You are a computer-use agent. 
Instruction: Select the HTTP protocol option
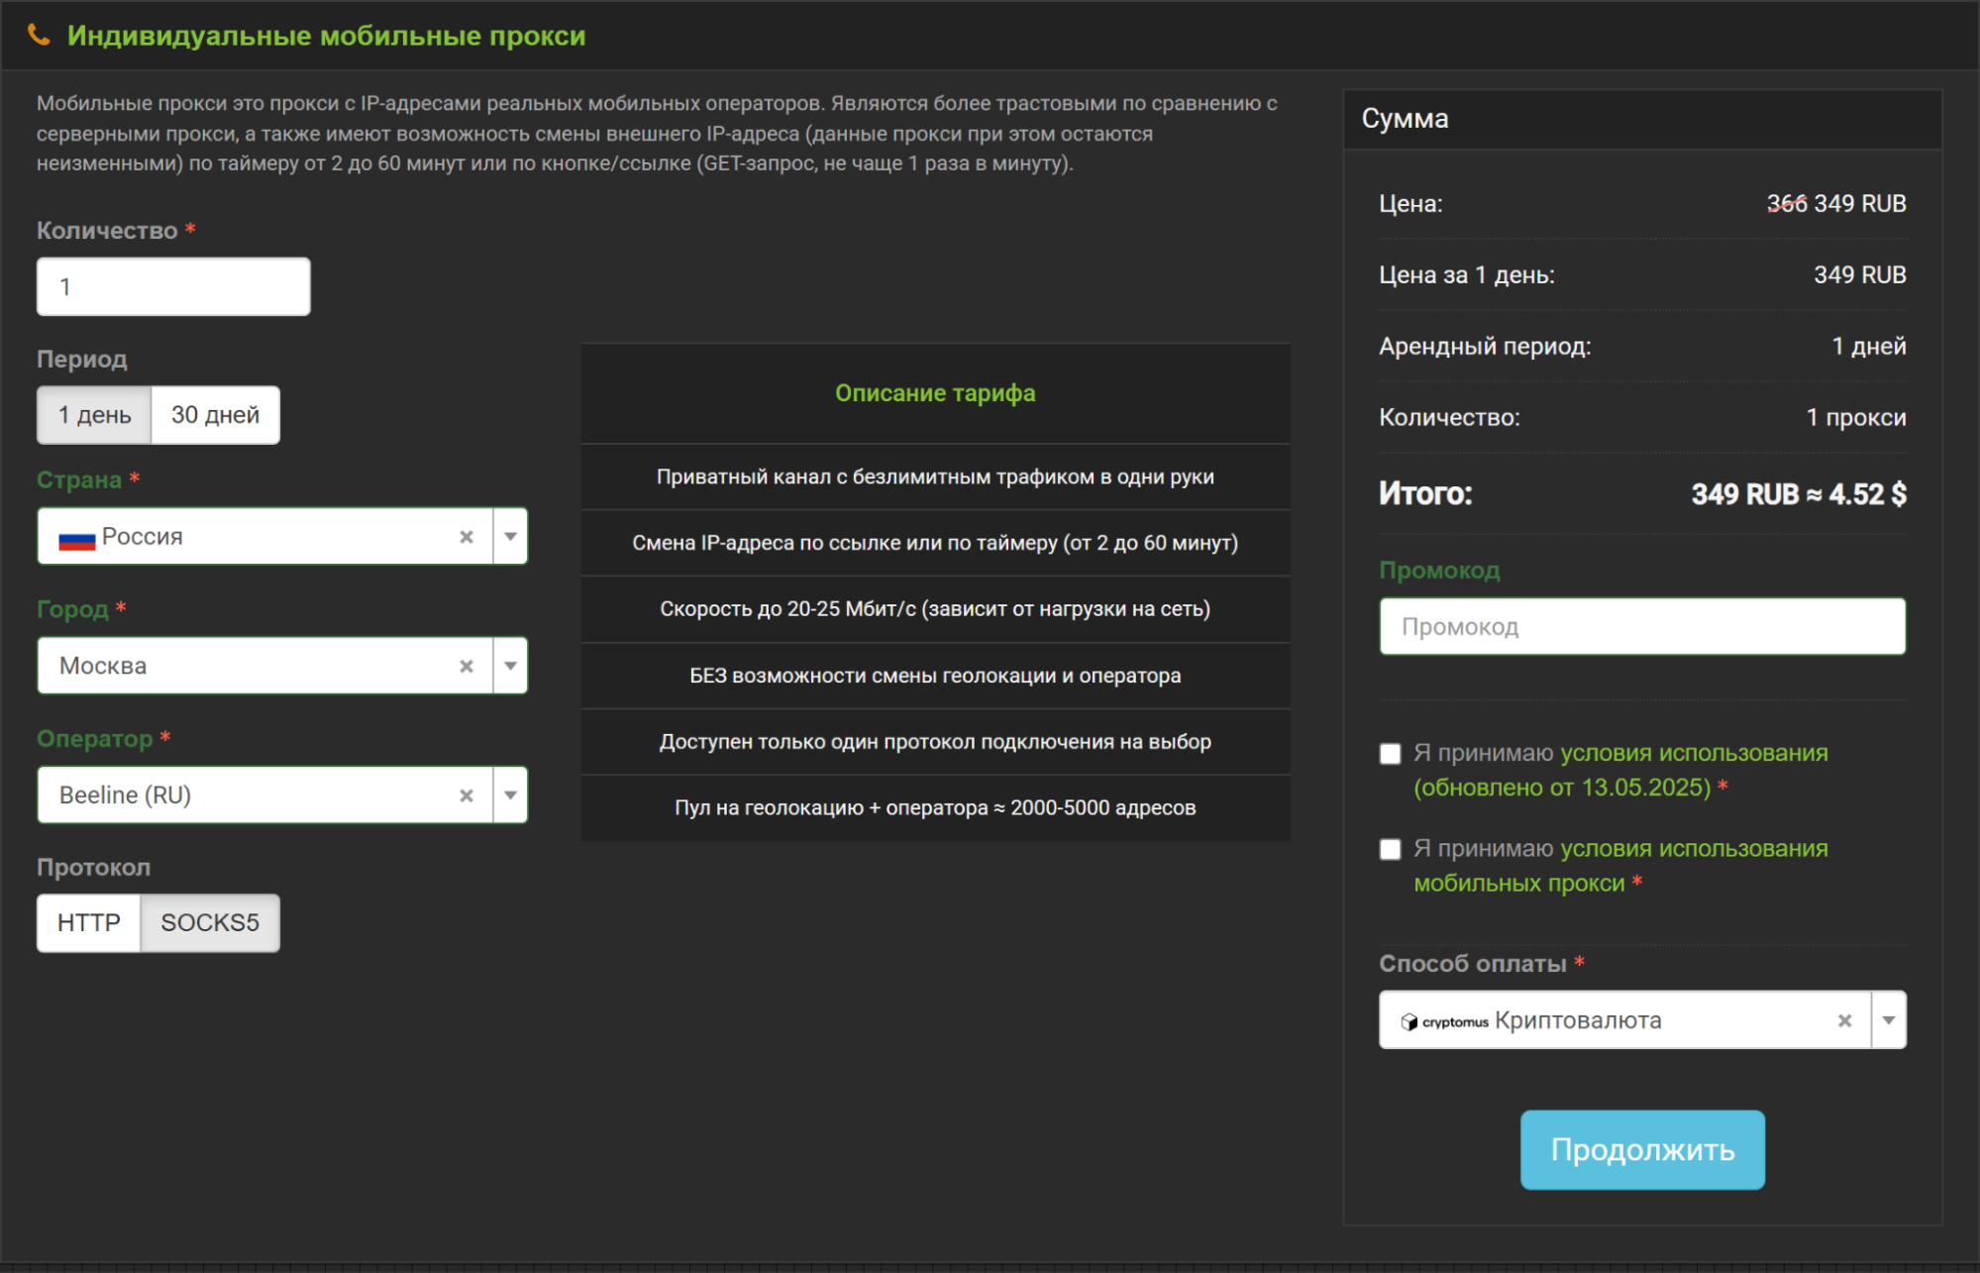(x=89, y=923)
